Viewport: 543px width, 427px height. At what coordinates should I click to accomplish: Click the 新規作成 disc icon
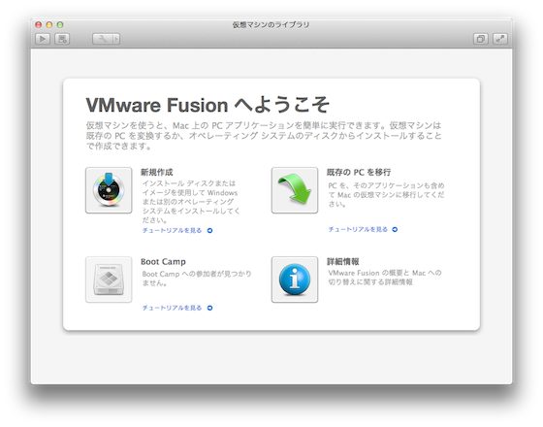109,190
